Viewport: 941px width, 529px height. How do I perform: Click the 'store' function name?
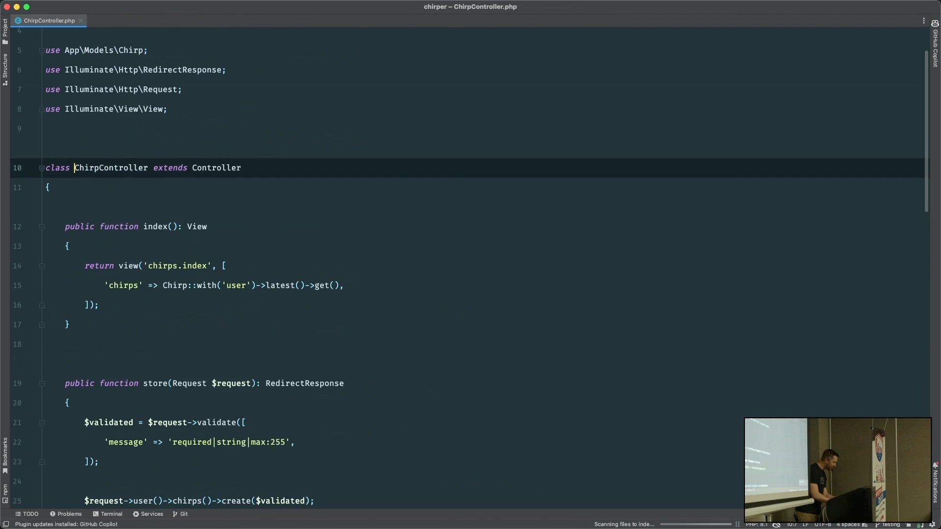point(155,384)
